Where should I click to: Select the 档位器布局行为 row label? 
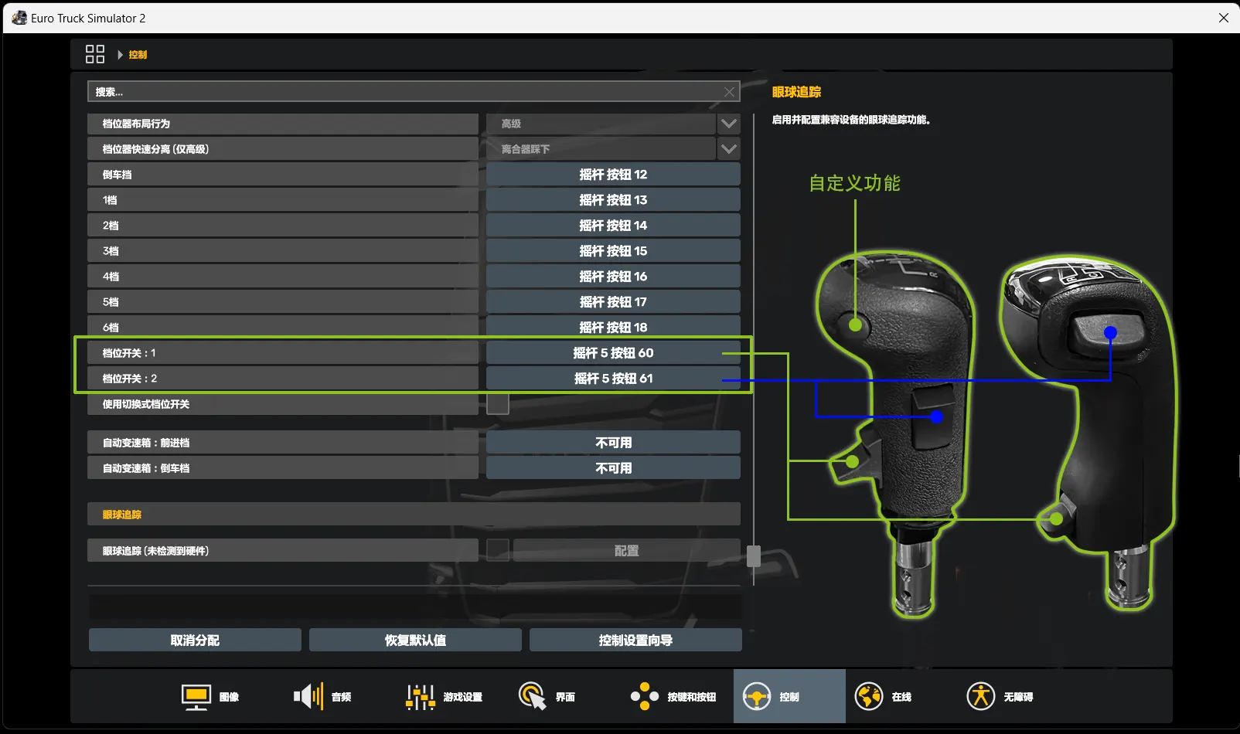tap(283, 124)
